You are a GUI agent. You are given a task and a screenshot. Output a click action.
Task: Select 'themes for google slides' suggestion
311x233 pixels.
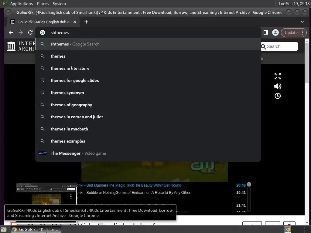[x=148, y=80]
